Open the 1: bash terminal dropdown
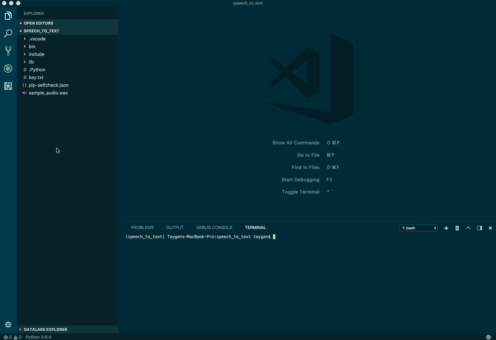This screenshot has width=496, height=340. [x=418, y=228]
